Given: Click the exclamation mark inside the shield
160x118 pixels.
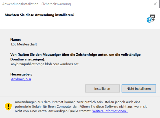Looking at the screenshot, I should 8,106.
